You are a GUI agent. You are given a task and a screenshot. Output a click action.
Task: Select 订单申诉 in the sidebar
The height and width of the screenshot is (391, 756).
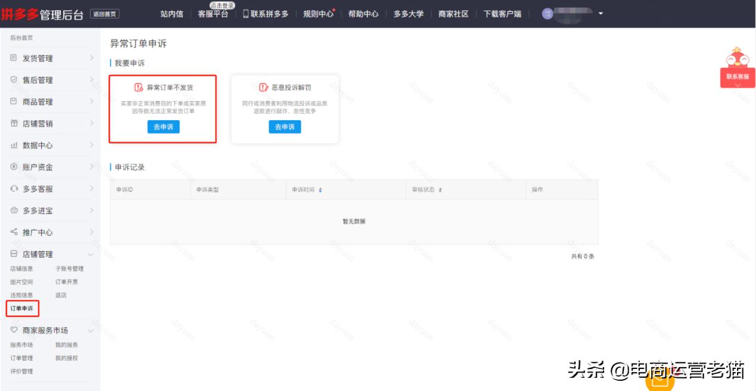[x=21, y=308]
